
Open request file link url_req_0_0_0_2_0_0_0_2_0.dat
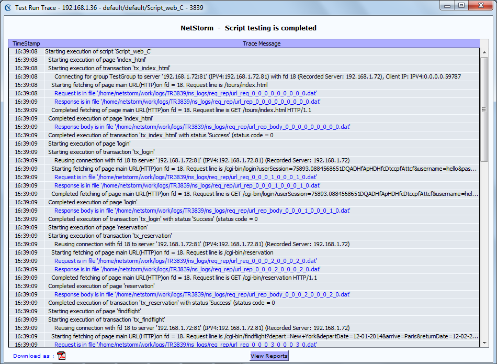185,261
